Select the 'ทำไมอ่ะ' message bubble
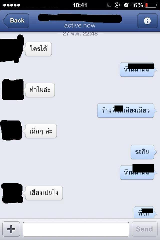The width and height of the screenshot is (160, 240). 40,90
